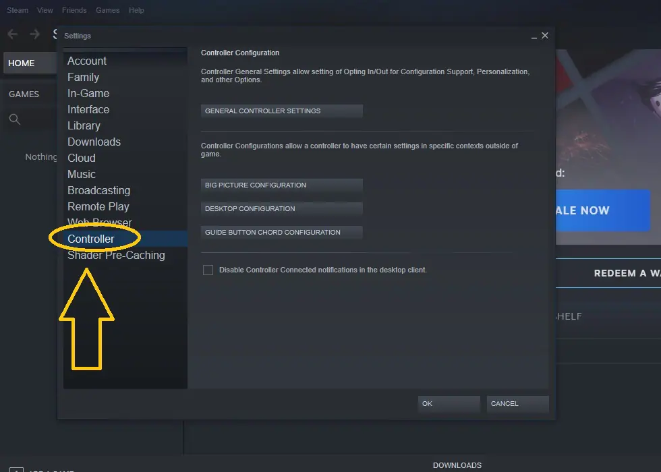Viewport: 661px width, 472px height.
Task: Open Desktop Configuration
Action: [x=282, y=208]
